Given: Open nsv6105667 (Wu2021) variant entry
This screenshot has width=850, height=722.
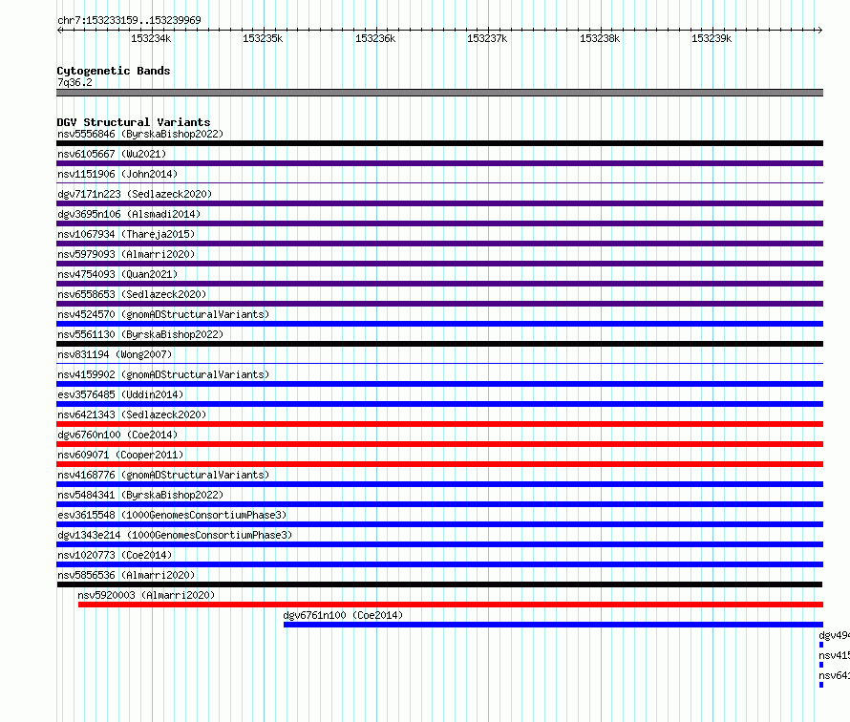Looking at the screenshot, I should tap(112, 154).
